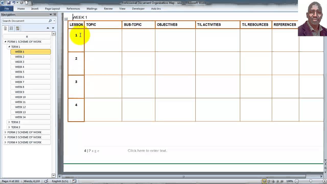Click the T/L ACTIVITIES header cell
The image size is (327, 184).
point(218,25)
